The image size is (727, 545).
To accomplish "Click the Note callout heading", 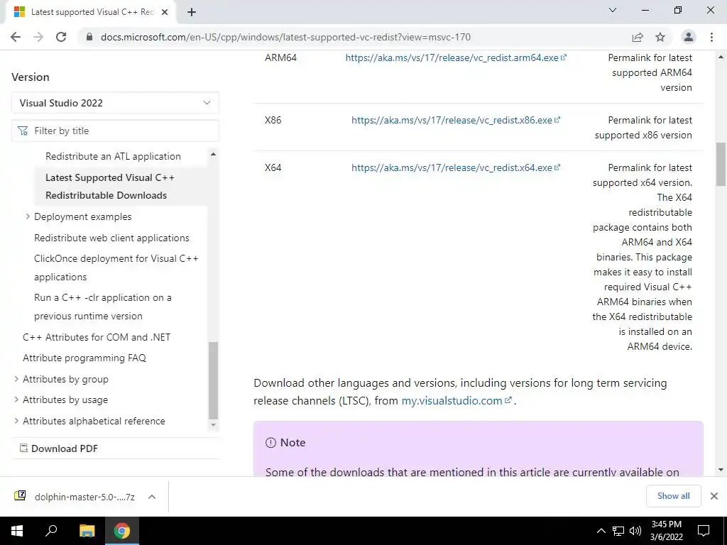I will pos(293,443).
